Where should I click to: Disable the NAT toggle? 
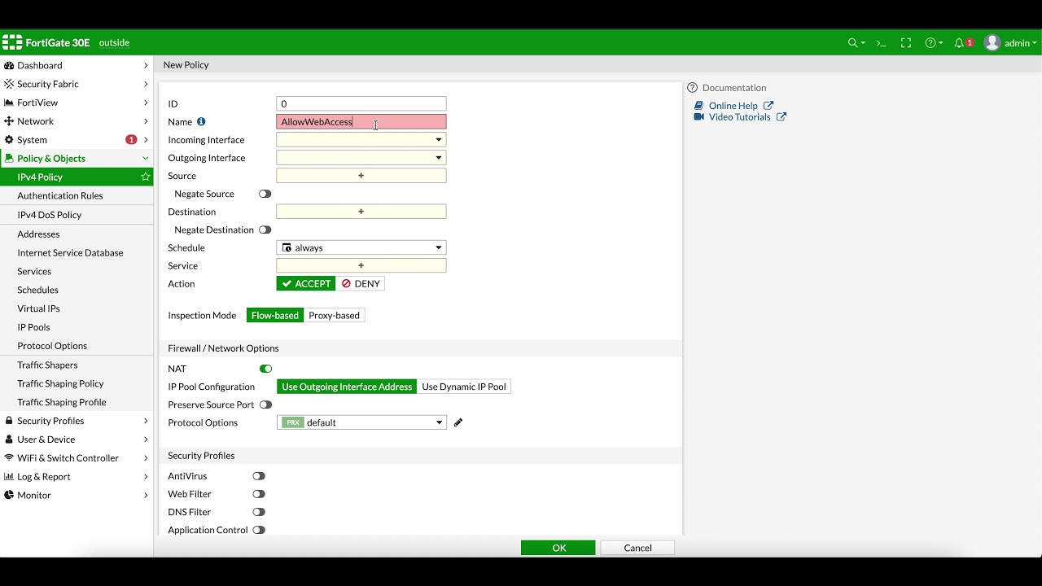click(x=265, y=369)
